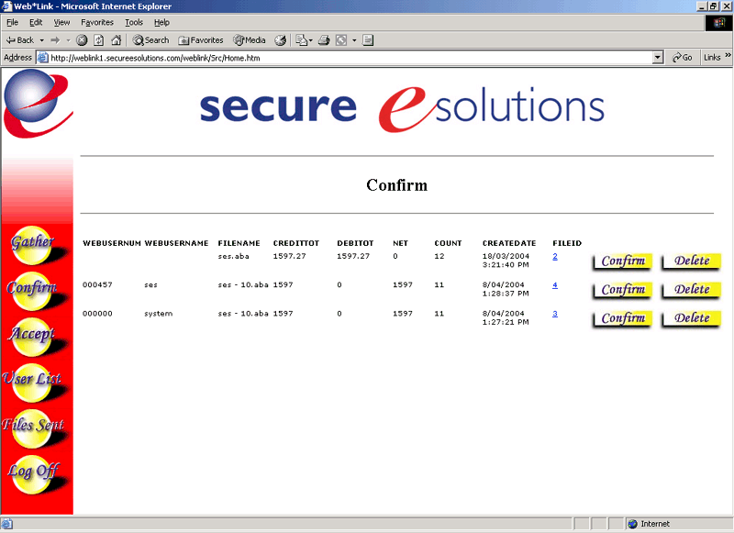Open the Mail dropdown arrow
The height and width of the screenshot is (533, 734).
[311, 40]
